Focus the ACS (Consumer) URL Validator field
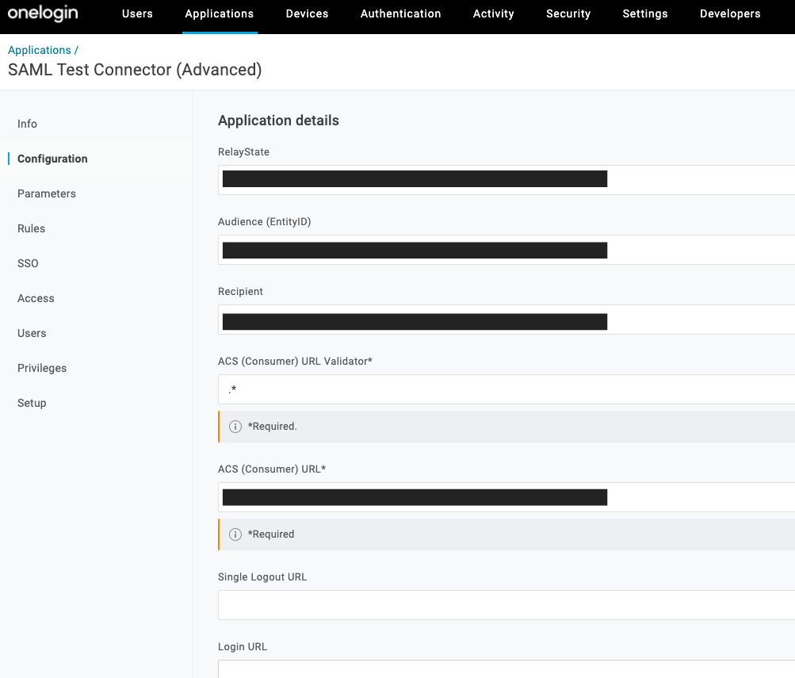795x678 pixels. coord(507,389)
